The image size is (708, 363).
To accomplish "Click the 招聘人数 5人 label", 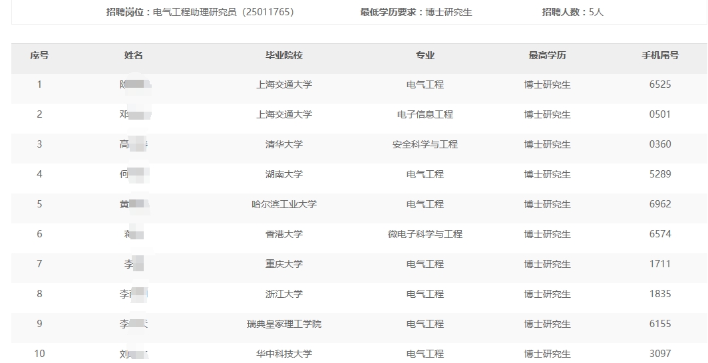I will 572,12.
